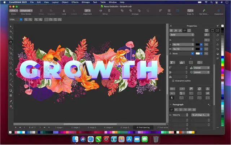Select the Rectangle tool in the toolbox

pos(11,58)
